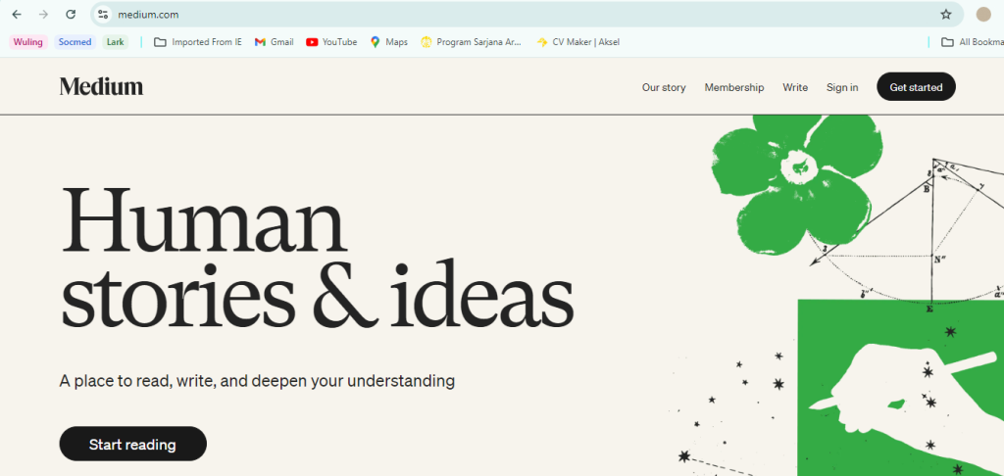Screen dimensions: 1004x476
Task: Open the Gmail bookmark
Action: (274, 42)
